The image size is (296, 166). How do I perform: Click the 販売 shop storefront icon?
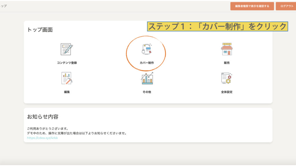227,49
